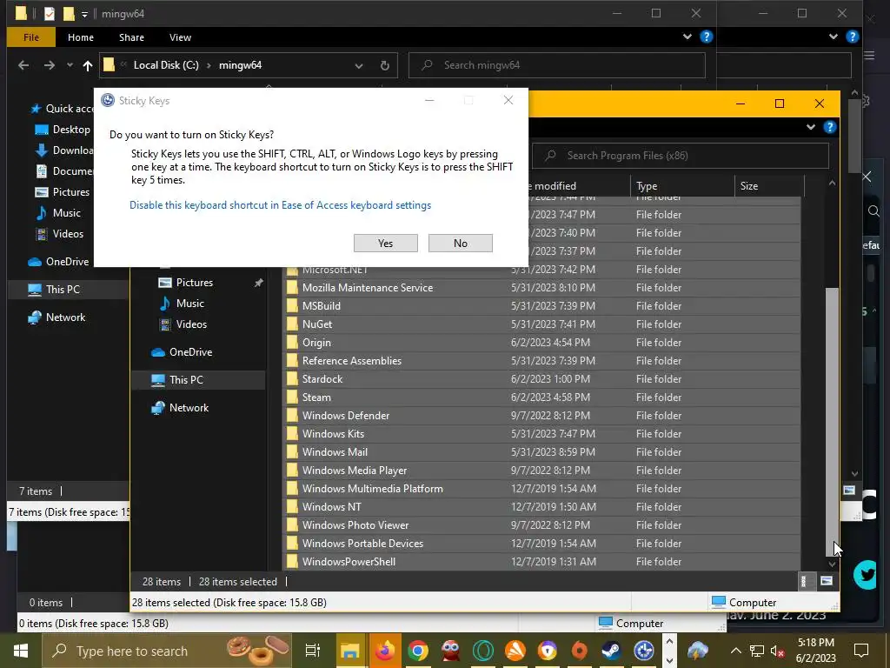Open the File tab in the mingw64 window

tap(31, 37)
